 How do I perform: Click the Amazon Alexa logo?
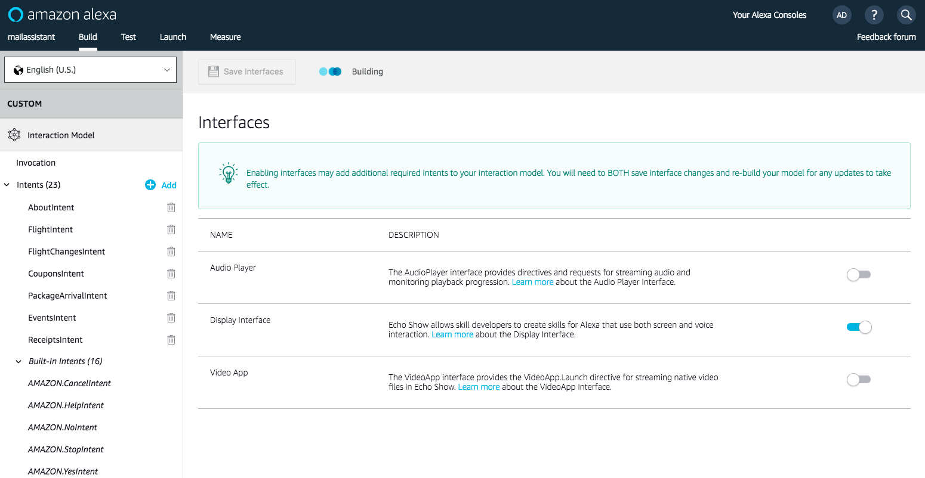(62, 14)
